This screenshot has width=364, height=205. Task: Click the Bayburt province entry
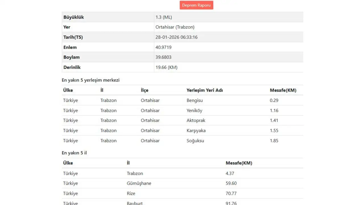pos(135,203)
